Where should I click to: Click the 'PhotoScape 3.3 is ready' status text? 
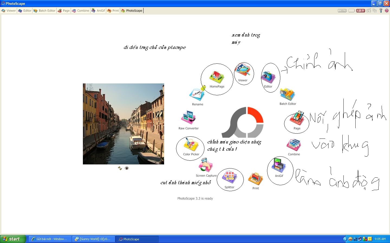coord(195,198)
